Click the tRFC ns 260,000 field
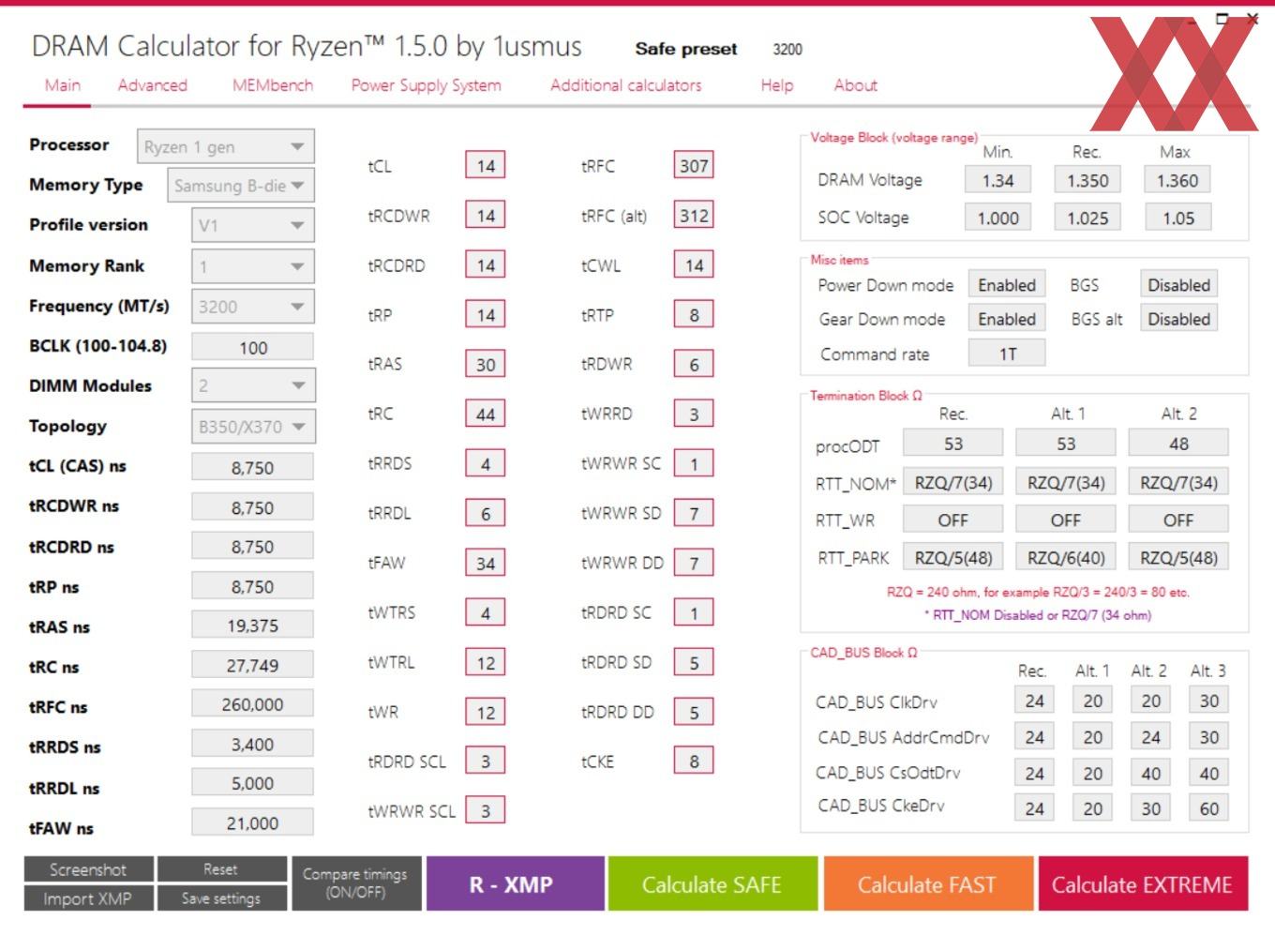 click(253, 704)
